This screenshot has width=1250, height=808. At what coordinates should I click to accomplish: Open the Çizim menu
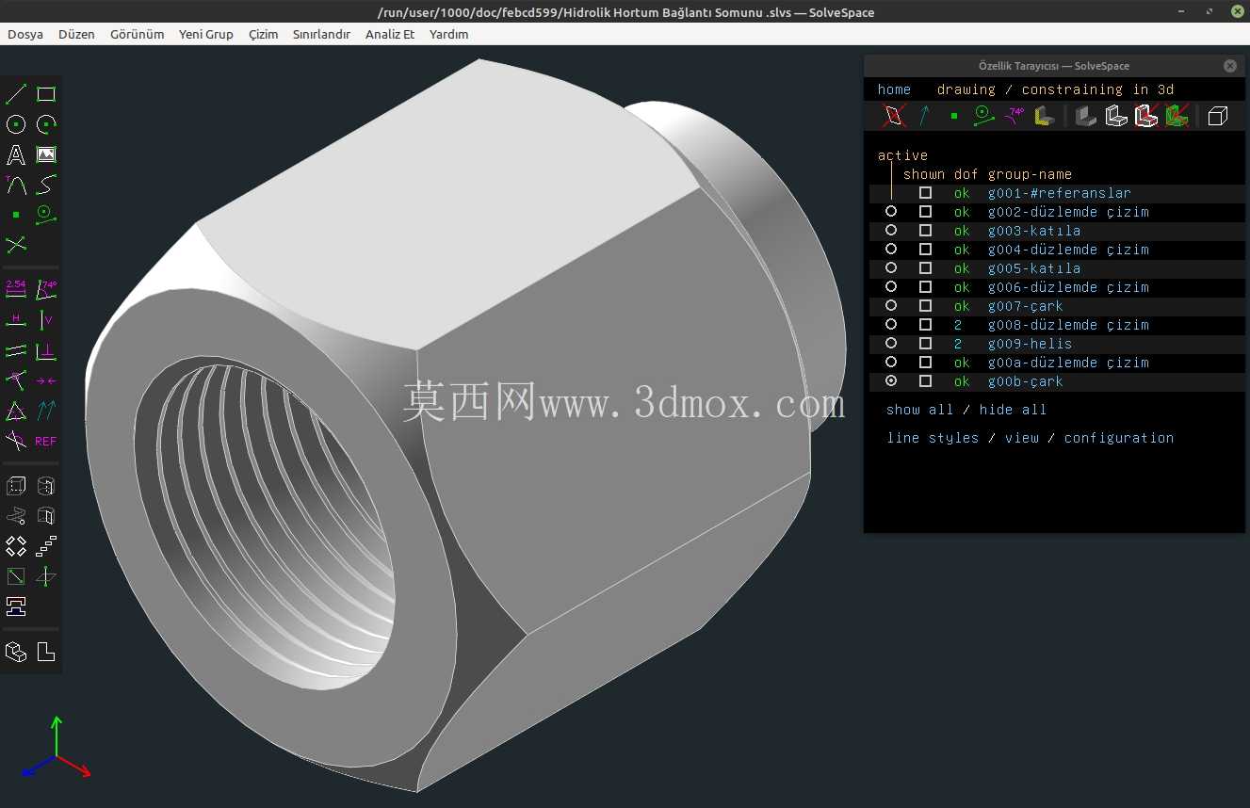(x=264, y=34)
